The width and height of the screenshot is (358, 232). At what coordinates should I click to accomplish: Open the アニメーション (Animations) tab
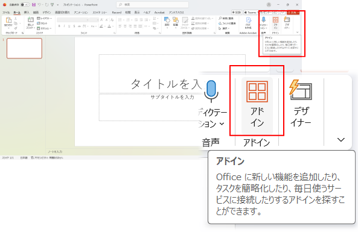pyautogui.click(x=81, y=13)
